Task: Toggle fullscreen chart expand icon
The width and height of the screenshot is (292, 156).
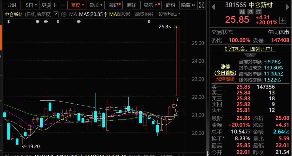Action: point(201,5)
